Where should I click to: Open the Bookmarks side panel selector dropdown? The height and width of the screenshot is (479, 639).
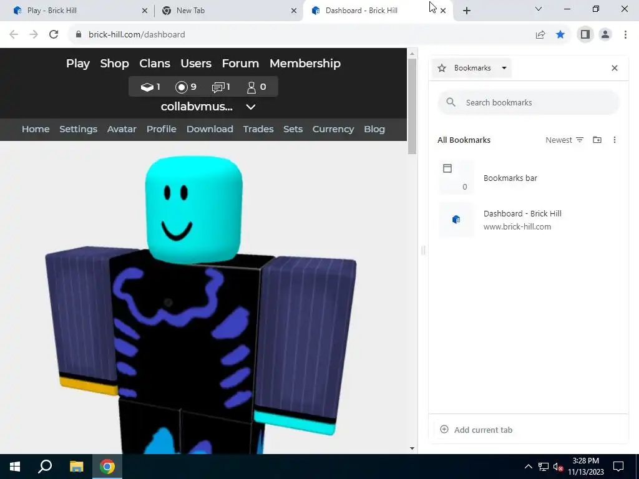click(x=472, y=68)
